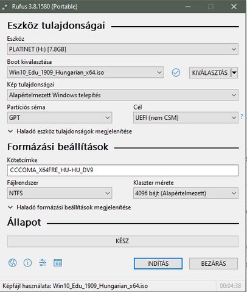Click the BEZÁRÁS close button
The width and height of the screenshot is (247, 292).
tap(214, 263)
